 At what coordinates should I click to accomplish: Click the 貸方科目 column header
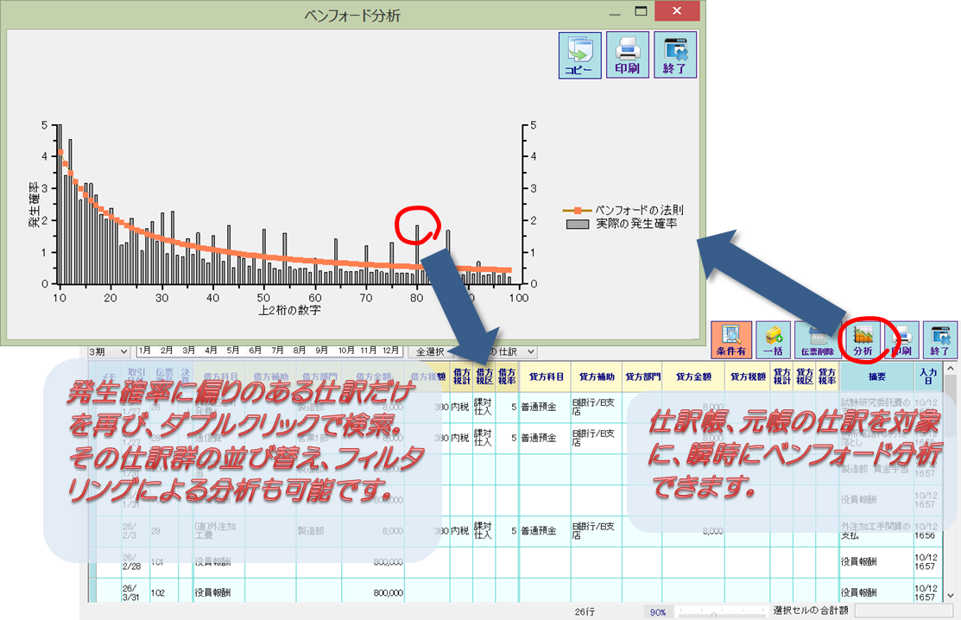point(546,376)
